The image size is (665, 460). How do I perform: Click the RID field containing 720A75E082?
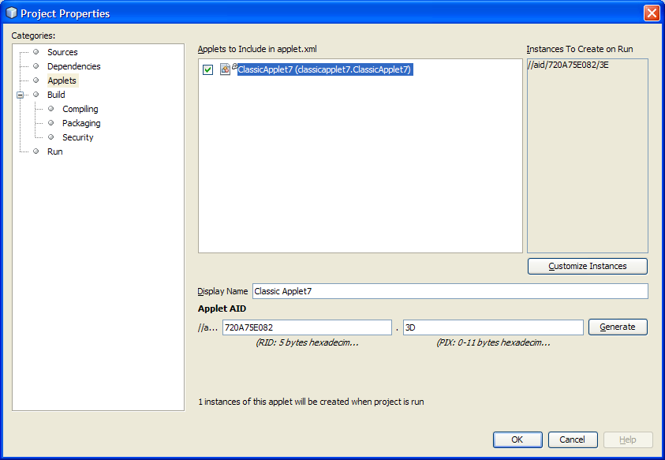(x=307, y=327)
